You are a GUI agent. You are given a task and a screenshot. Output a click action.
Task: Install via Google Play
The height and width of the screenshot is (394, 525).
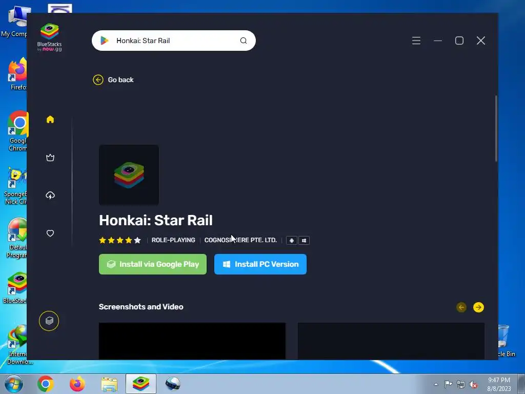(x=153, y=264)
